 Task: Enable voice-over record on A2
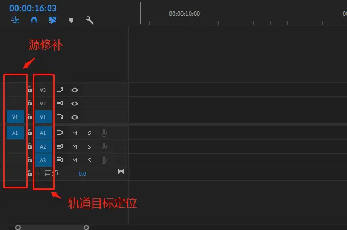(104, 146)
